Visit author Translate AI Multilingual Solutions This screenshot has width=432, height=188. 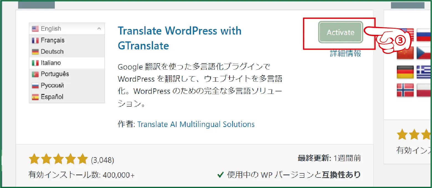coord(196,124)
